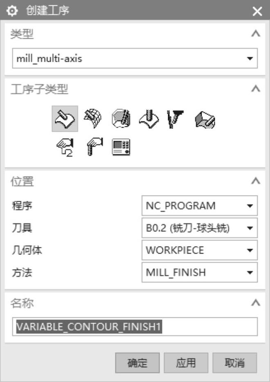The width and height of the screenshot is (270, 382).
Task: Select the Mill User tool-holding hand icon
Action: coord(94,147)
